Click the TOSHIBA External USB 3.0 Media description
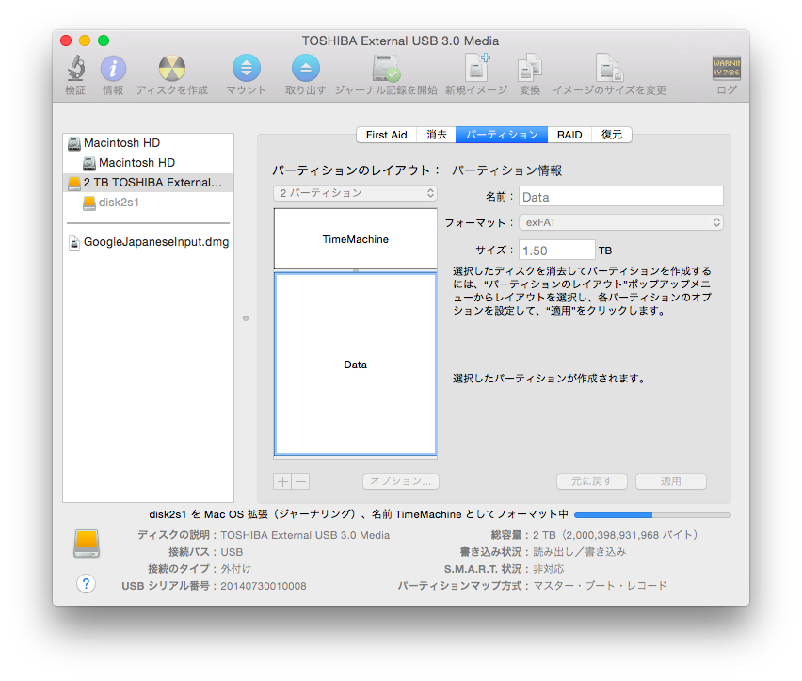802x681 pixels. tap(305, 535)
